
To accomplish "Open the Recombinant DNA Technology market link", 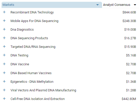I will pyautogui.click(x=32, y=12).
